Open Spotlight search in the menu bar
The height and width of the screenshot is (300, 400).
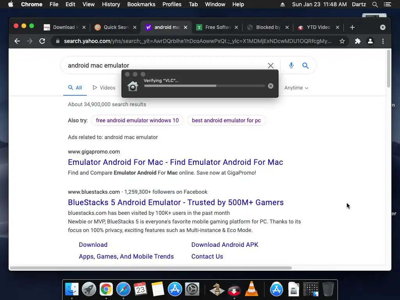coord(375,4)
